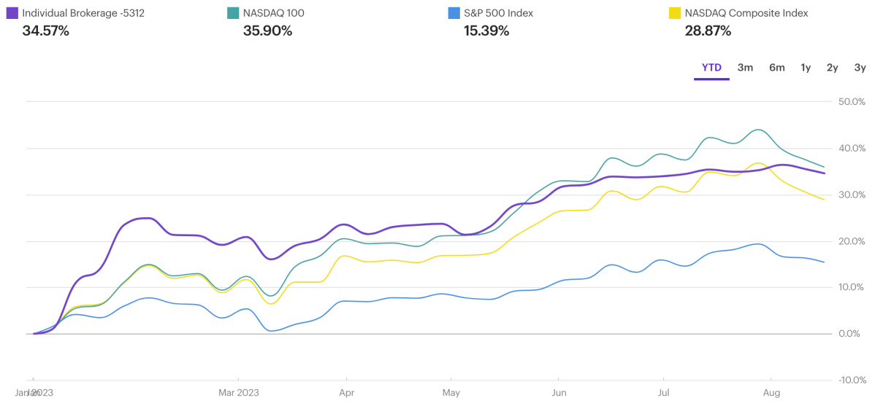Click the NASDAQ Composite Index legend label
This screenshot has width=875, height=403.
(746, 13)
